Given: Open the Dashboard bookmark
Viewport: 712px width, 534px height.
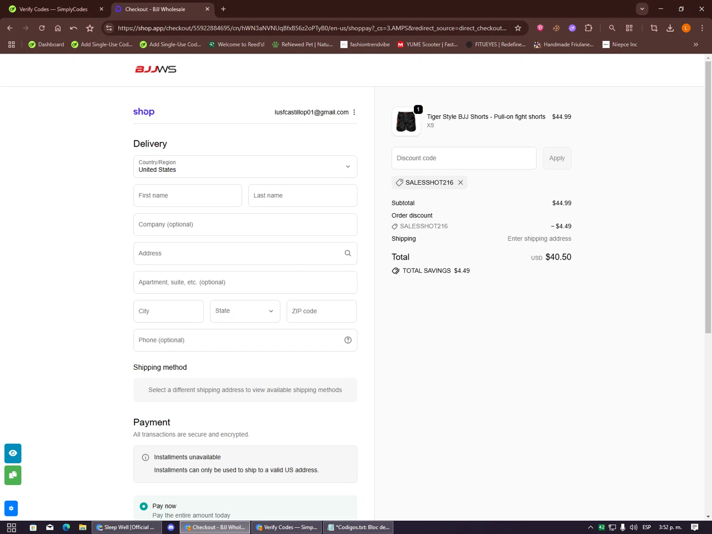Looking at the screenshot, I should tap(46, 44).
